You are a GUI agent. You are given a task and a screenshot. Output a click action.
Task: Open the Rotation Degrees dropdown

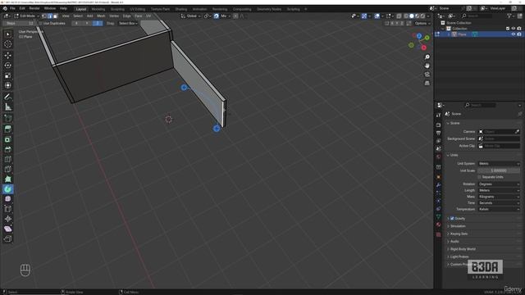[x=499, y=184]
